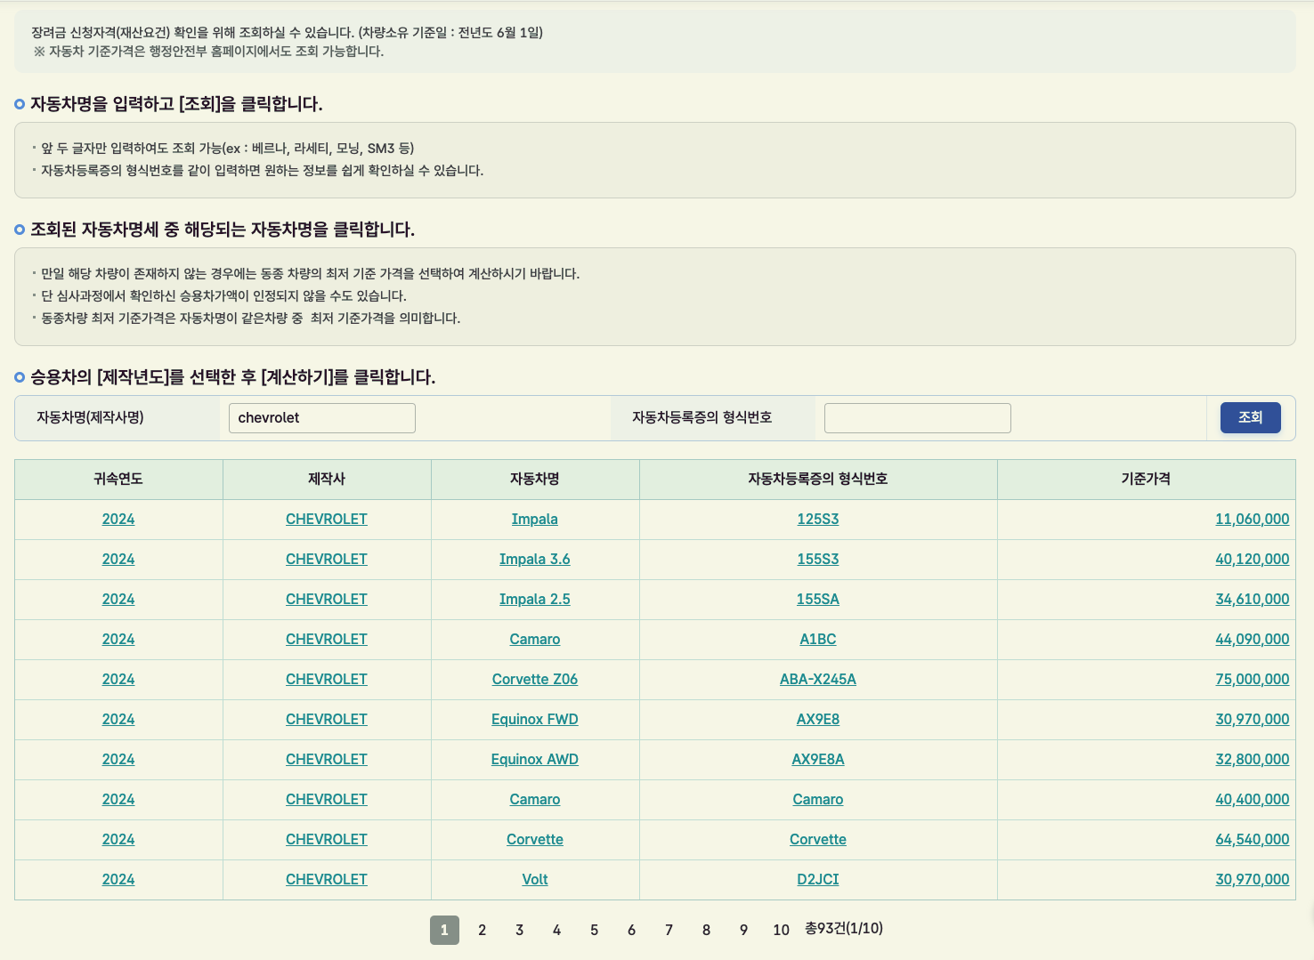Click CHEVROLET maker link in Volt row
Viewport: 1314px width, 960px height.
point(326,879)
